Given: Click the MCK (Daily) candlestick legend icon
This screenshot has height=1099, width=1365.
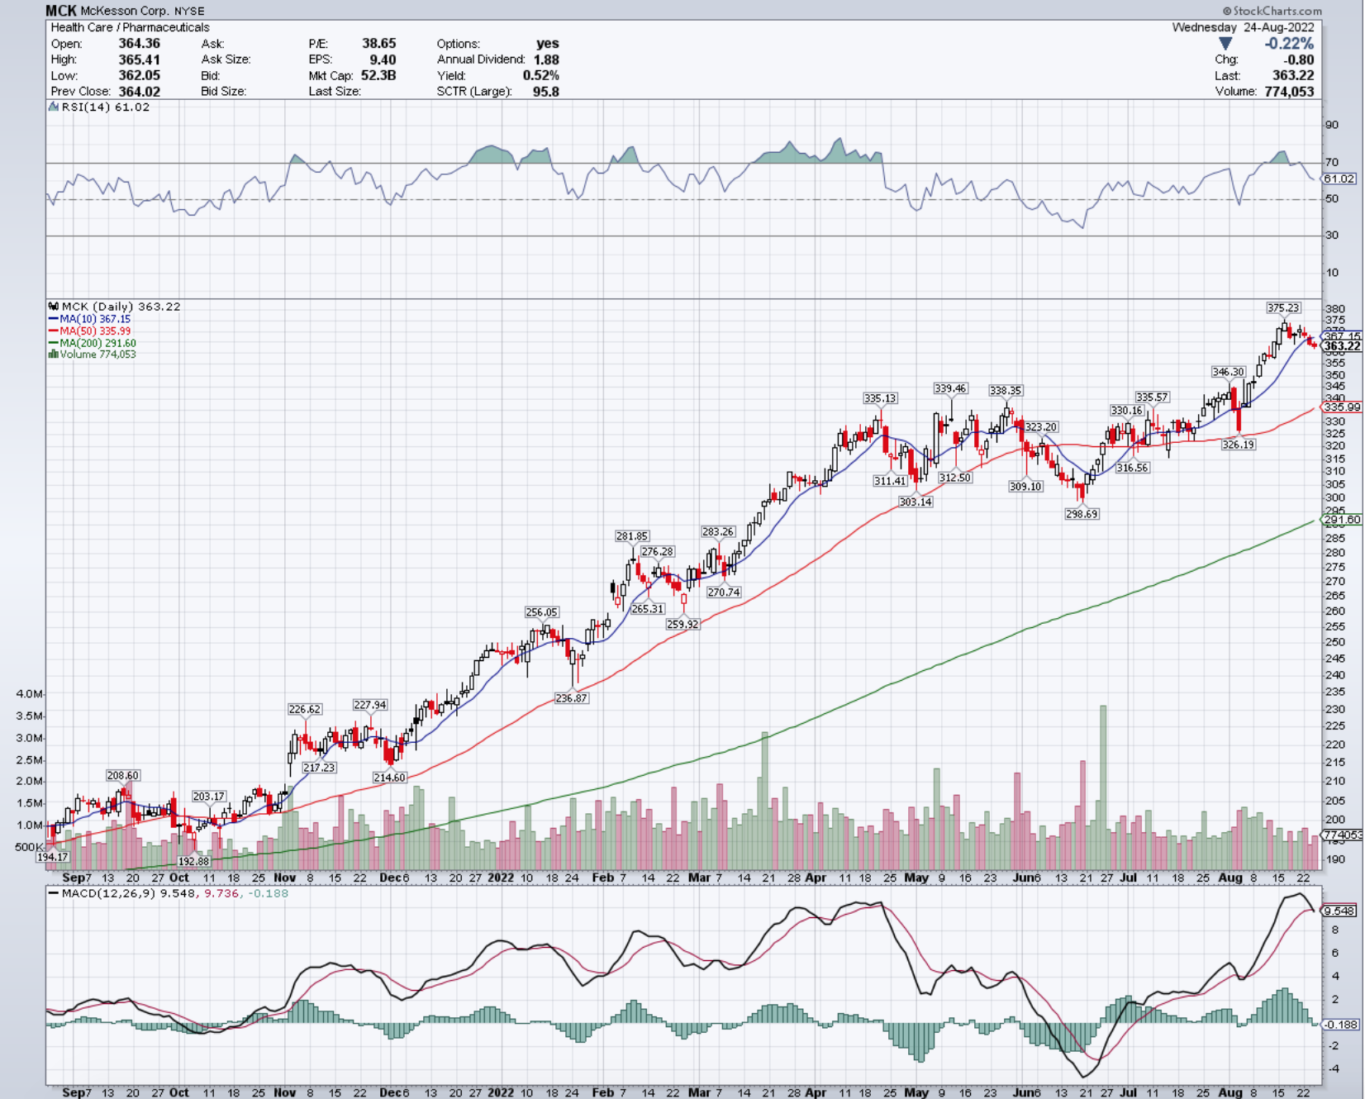Looking at the screenshot, I should [x=54, y=307].
